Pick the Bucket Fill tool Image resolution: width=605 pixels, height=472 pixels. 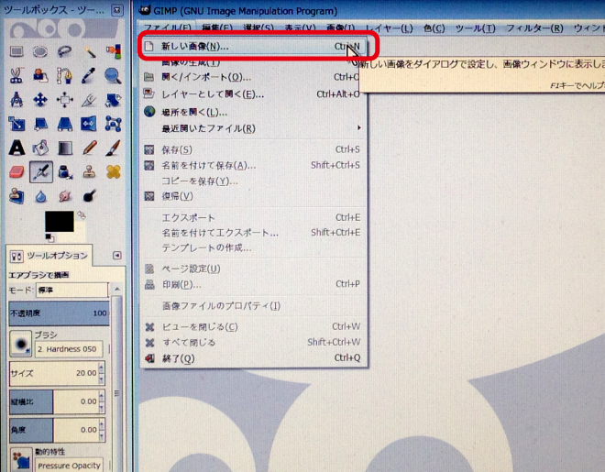pos(40,147)
